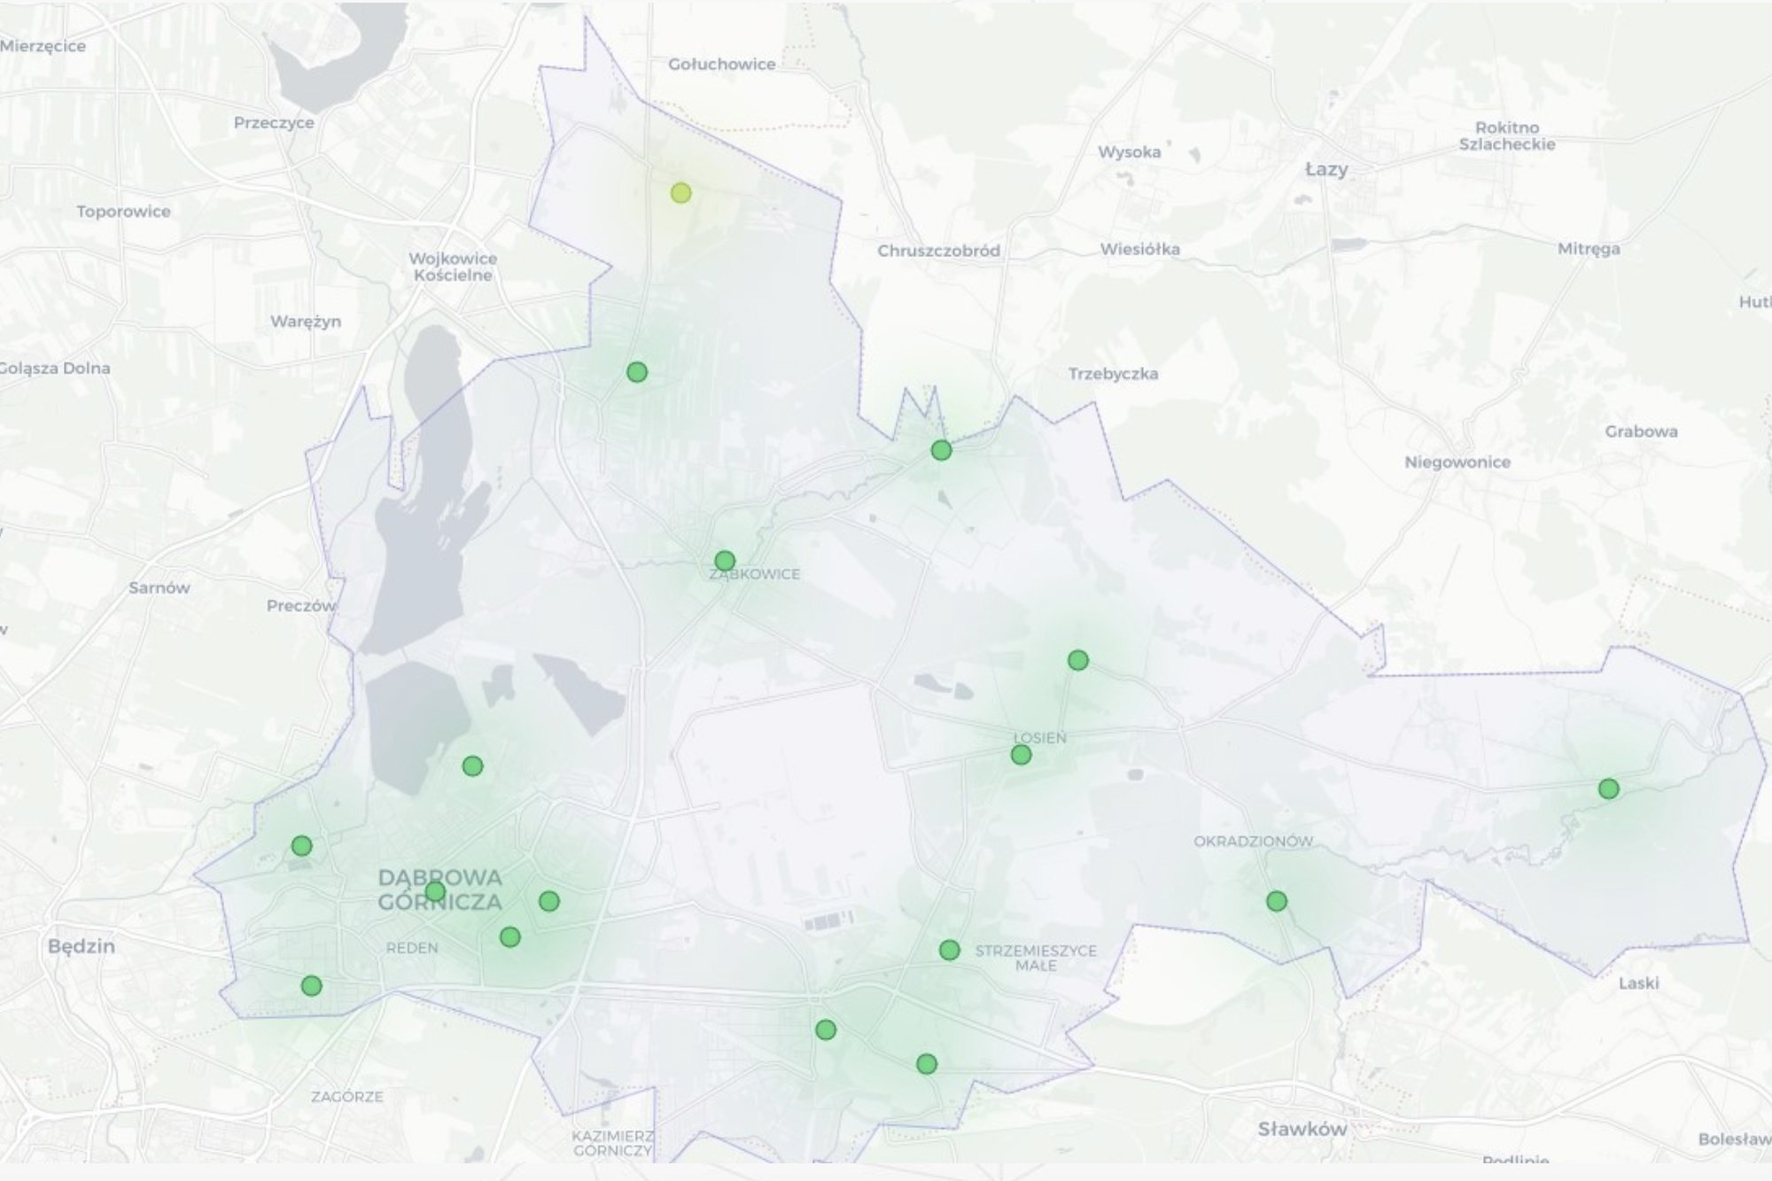Click the southernmost green sensor marker

[926, 1064]
